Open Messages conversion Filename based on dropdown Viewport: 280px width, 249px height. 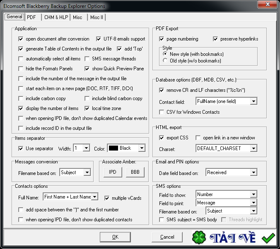point(87,172)
